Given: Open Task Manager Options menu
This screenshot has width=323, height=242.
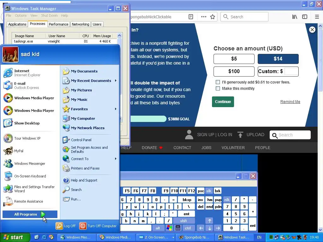Looking at the screenshot, I should click(21, 15).
